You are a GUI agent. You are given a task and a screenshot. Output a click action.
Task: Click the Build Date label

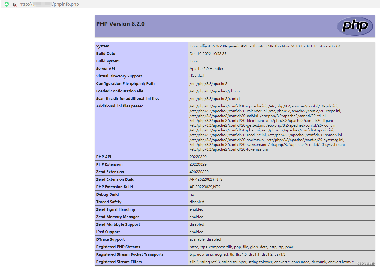(x=106, y=54)
